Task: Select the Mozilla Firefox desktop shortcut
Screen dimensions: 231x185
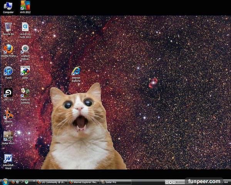Action: coord(8,49)
